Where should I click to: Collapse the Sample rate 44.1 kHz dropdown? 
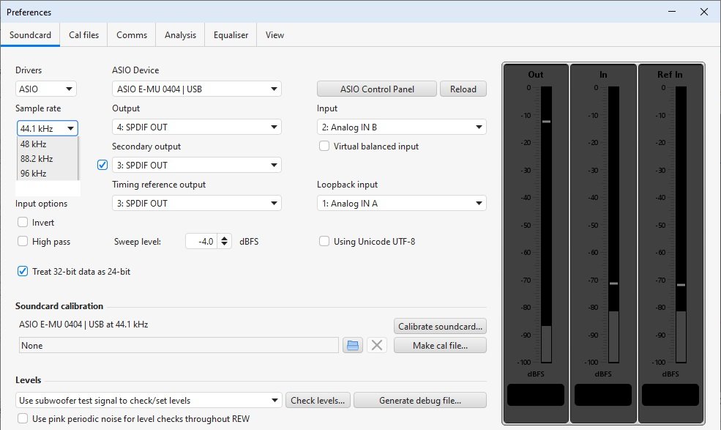coord(48,128)
